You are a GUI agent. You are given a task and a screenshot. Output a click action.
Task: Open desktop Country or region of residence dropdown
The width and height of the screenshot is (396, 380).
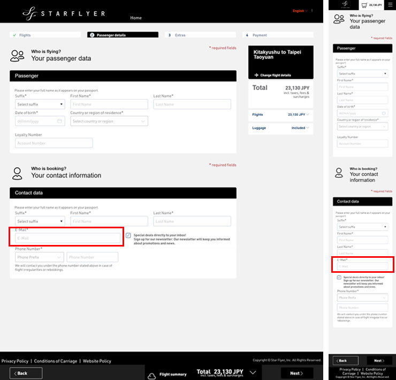click(x=109, y=122)
